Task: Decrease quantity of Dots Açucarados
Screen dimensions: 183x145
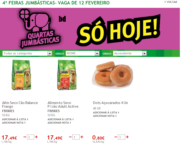Action: [116, 137]
